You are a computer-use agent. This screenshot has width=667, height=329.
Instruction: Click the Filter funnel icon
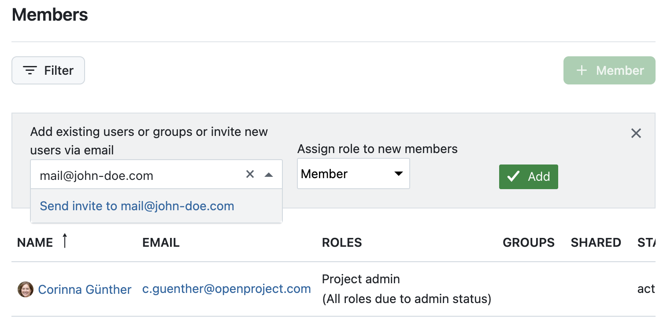pos(29,70)
